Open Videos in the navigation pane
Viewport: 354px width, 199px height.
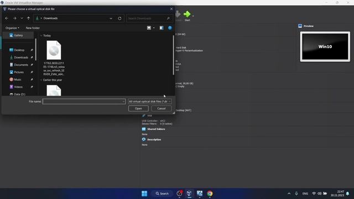pyautogui.click(x=18, y=87)
